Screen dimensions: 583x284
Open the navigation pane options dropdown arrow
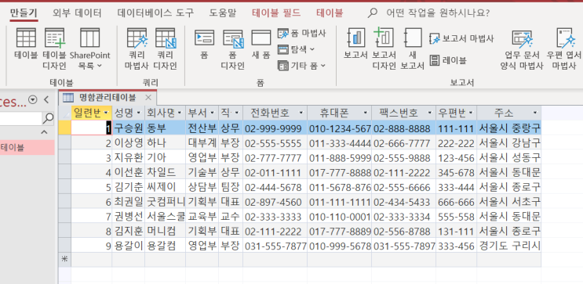pos(33,99)
